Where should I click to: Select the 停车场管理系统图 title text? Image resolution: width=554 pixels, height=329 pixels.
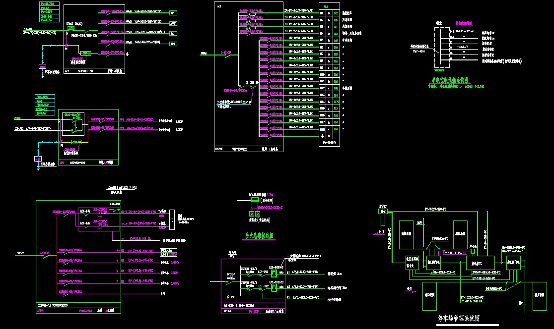point(458,318)
